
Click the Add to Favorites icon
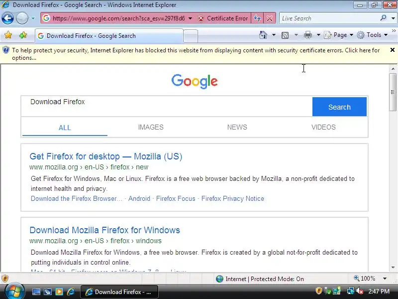click(23, 35)
